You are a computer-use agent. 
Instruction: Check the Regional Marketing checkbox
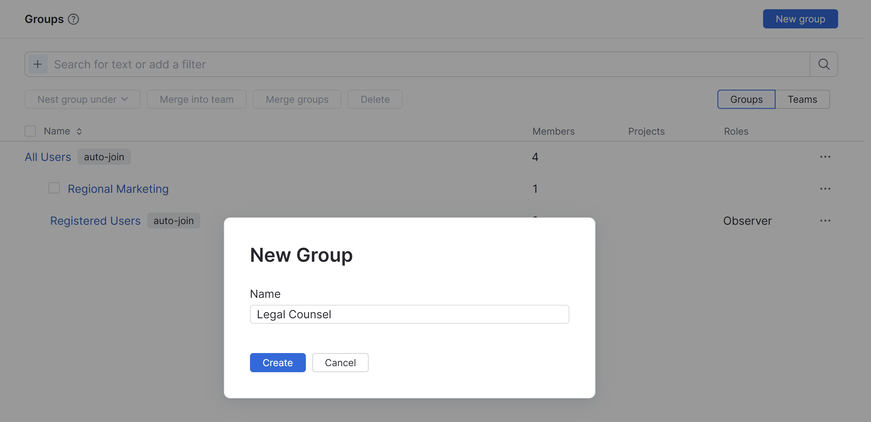(54, 187)
